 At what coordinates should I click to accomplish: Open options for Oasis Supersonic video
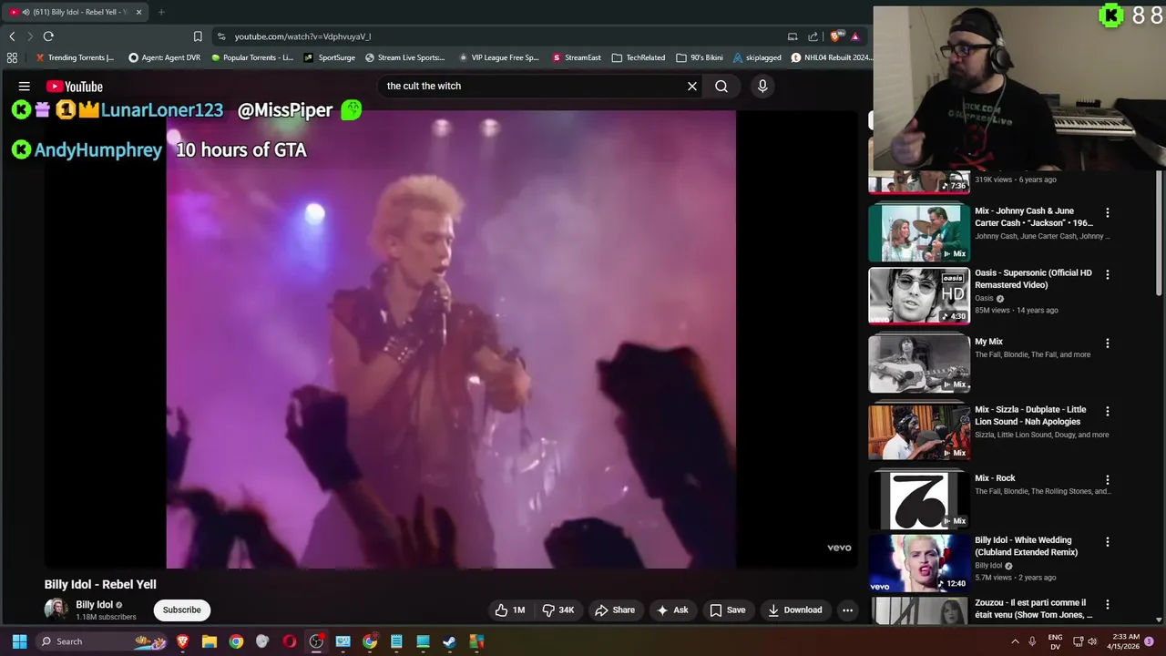pos(1108,274)
